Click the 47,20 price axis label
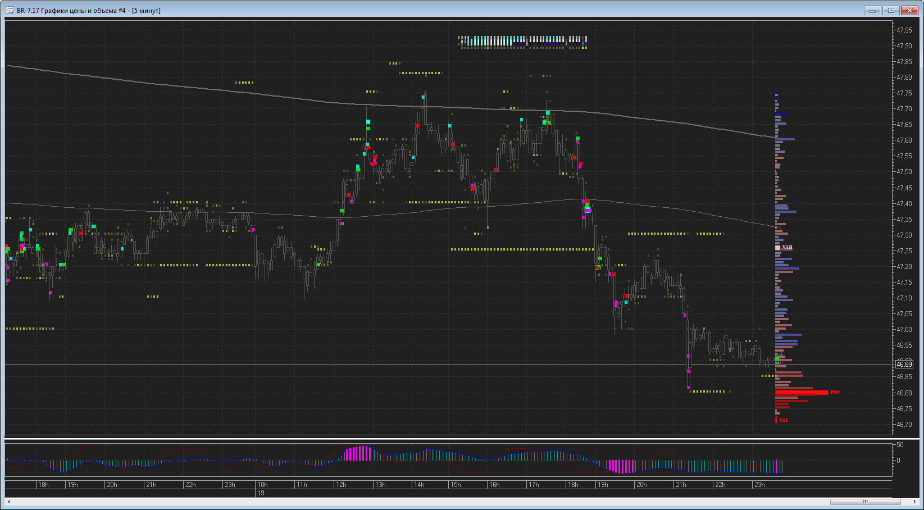 pos(904,267)
